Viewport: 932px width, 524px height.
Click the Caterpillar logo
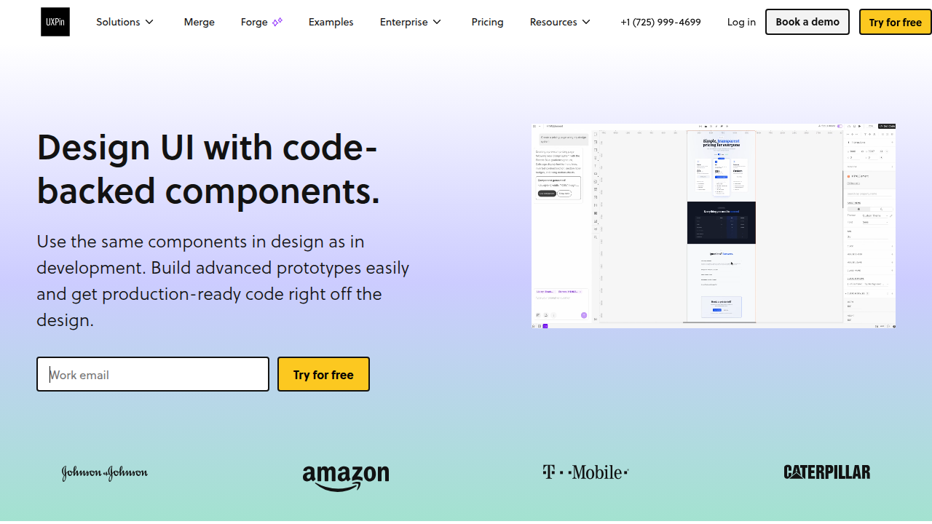(x=827, y=472)
